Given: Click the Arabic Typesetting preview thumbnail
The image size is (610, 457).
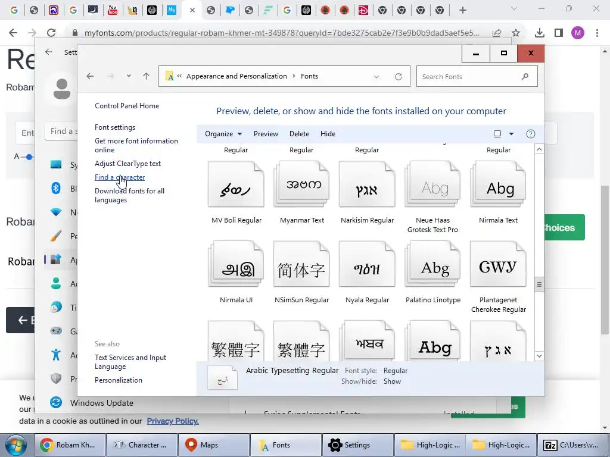Looking at the screenshot, I should pyautogui.click(x=222, y=377).
